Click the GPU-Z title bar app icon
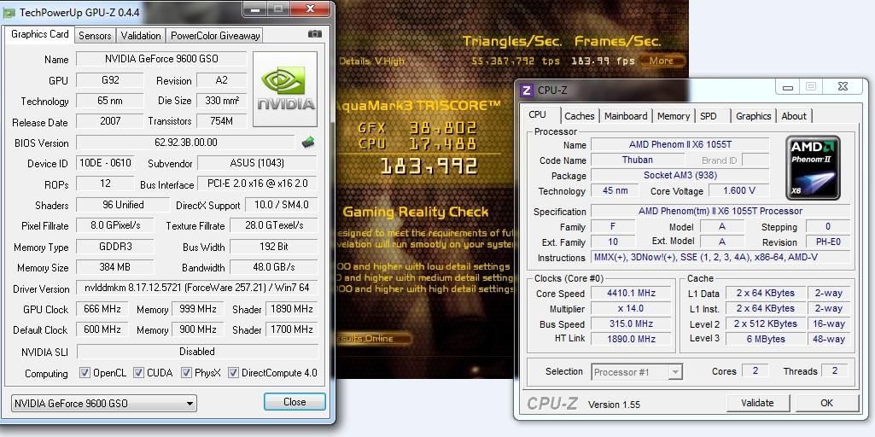 coord(9,12)
